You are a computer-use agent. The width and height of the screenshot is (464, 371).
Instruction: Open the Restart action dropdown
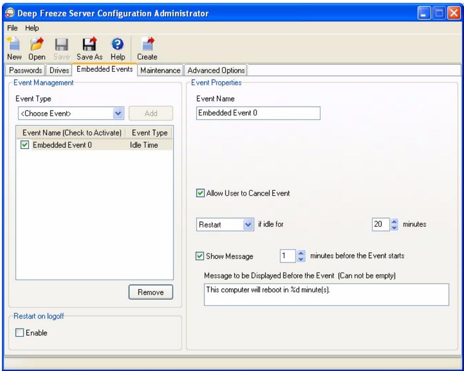click(248, 225)
